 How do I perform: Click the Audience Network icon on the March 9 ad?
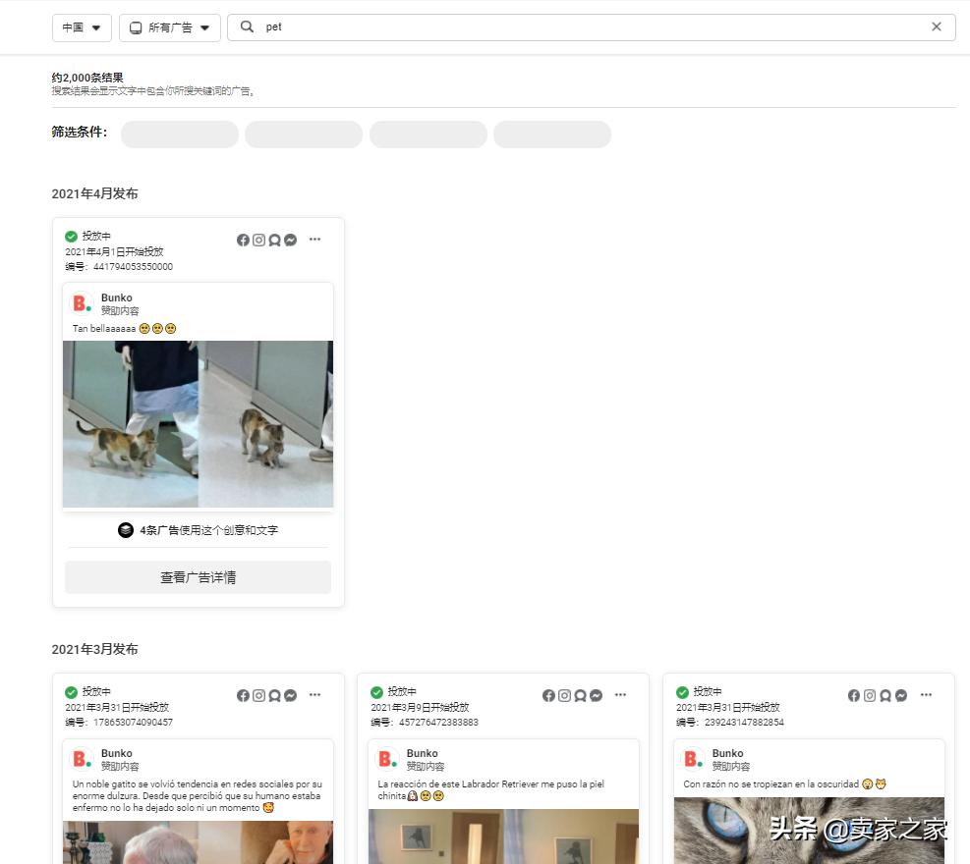pos(580,695)
